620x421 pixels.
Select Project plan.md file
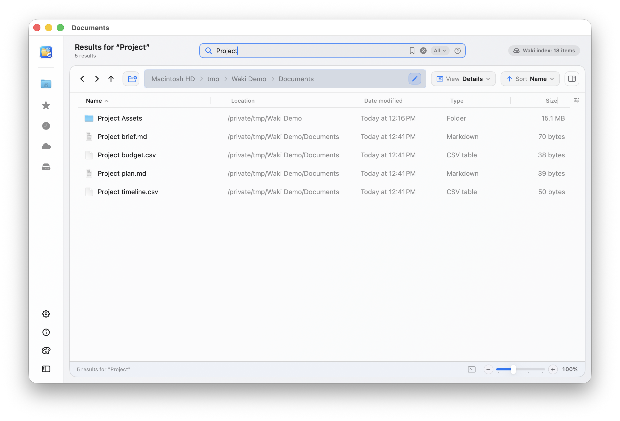[324, 173]
